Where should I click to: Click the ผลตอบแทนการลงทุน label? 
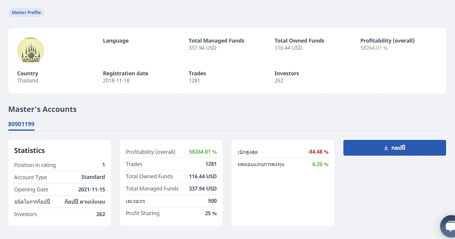[261, 164]
